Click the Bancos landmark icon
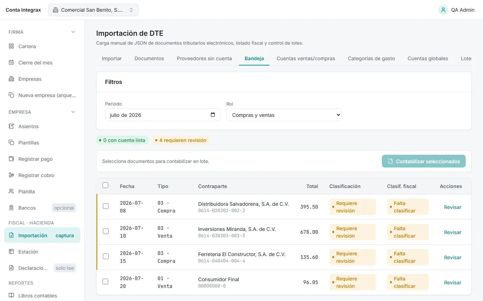The width and height of the screenshot is (483, 301). point(11,208)
